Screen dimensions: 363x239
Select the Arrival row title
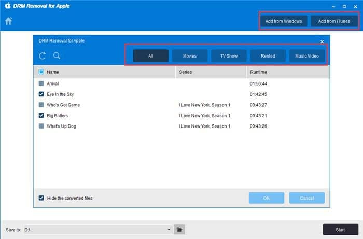point(53,83)
